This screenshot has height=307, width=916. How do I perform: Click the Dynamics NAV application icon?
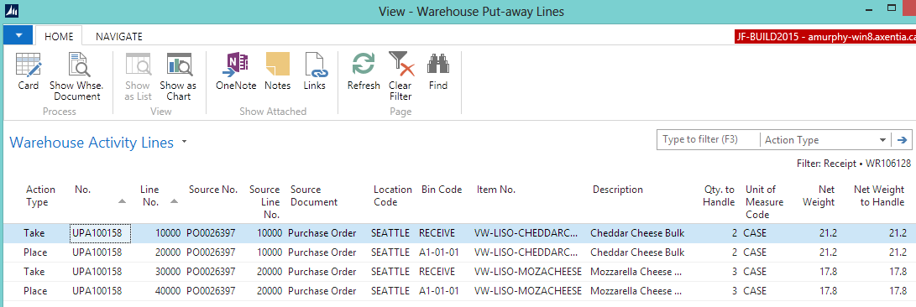pos(12,11)
